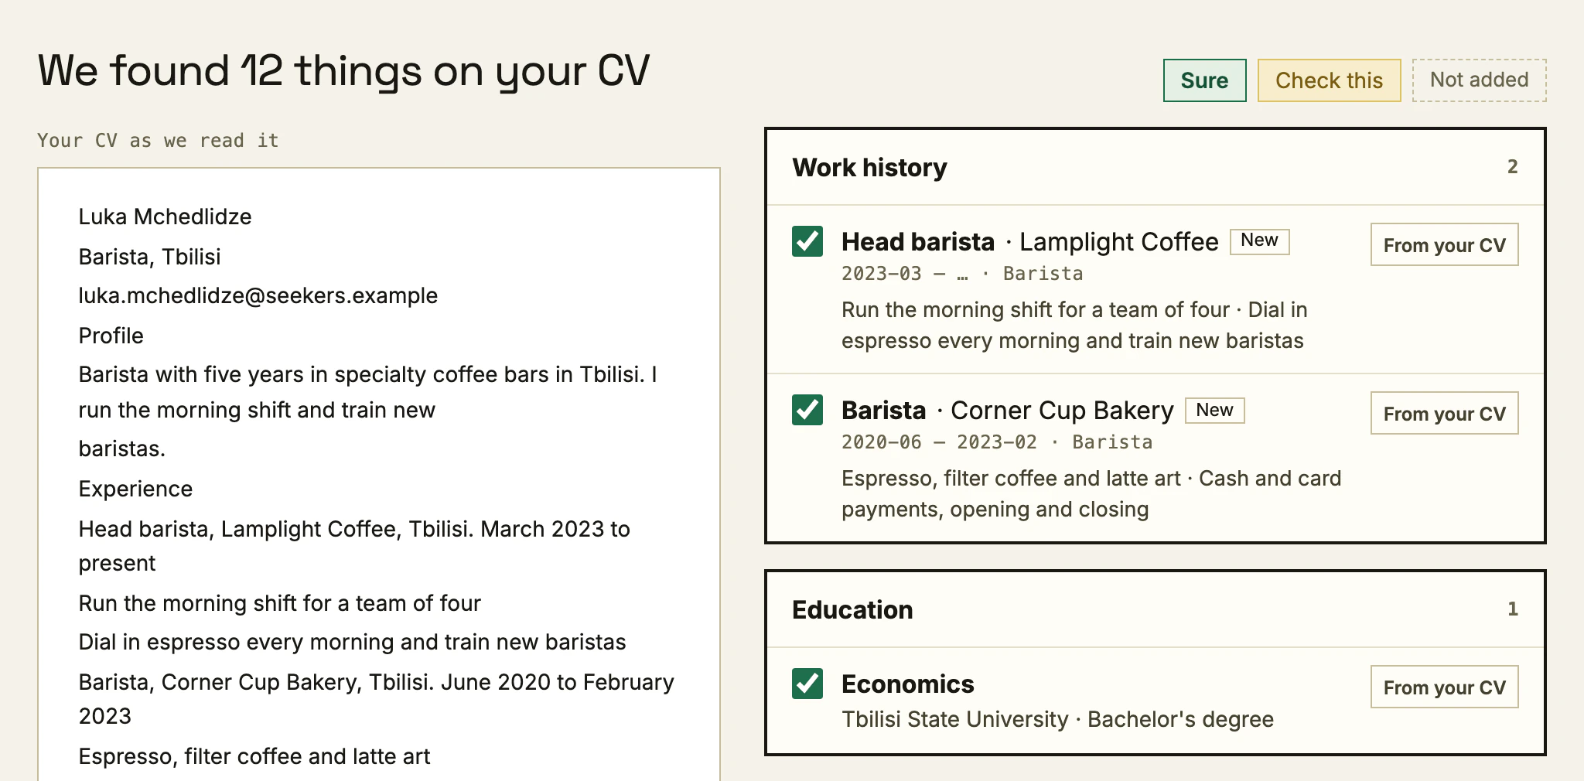Click 'Run the morning shift for a team of four' CV line

279,603
